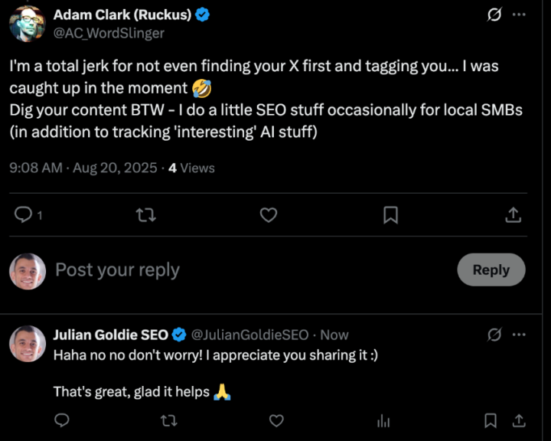
Task: Open the more options menu on Adam's post
Action: tap(519, 15)
